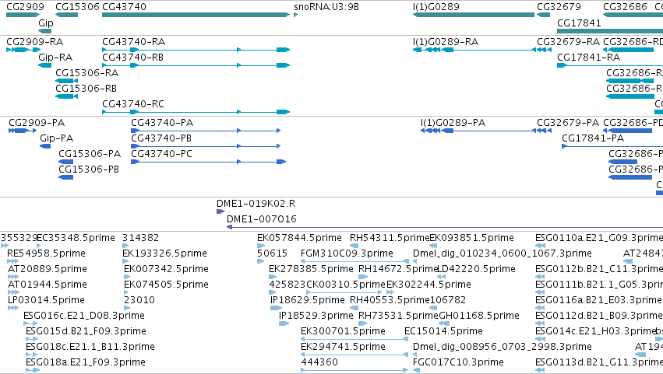Select the CG32679 gene label
The image size is (663, 374).
559,7
